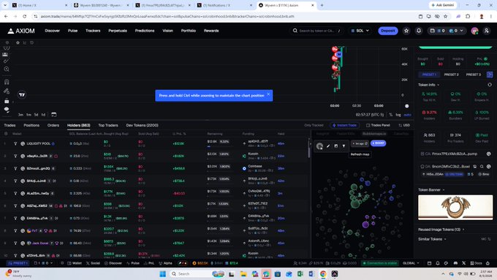Click Ask Gemini in Chrome
The width and height of the screenshot is (497, 280).
[443, 5]
